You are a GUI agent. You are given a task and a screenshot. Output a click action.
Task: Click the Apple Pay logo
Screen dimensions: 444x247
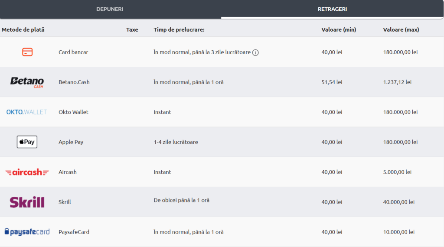tap(27, 142)
